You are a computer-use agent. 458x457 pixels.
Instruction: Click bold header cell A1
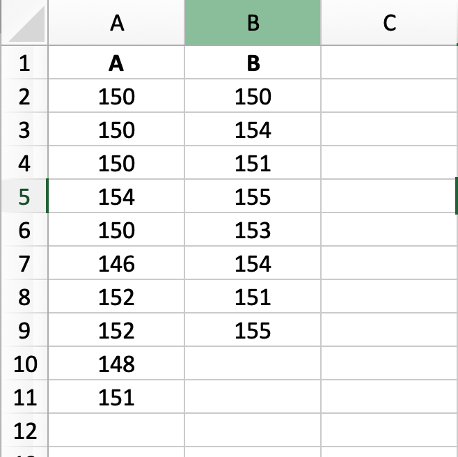point(117,63)
